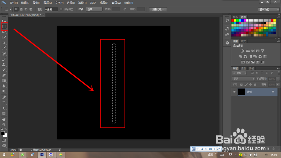Switch to the 路径 tab
The width and height of the screenshot is (281, 158).
tap(251, 68)
